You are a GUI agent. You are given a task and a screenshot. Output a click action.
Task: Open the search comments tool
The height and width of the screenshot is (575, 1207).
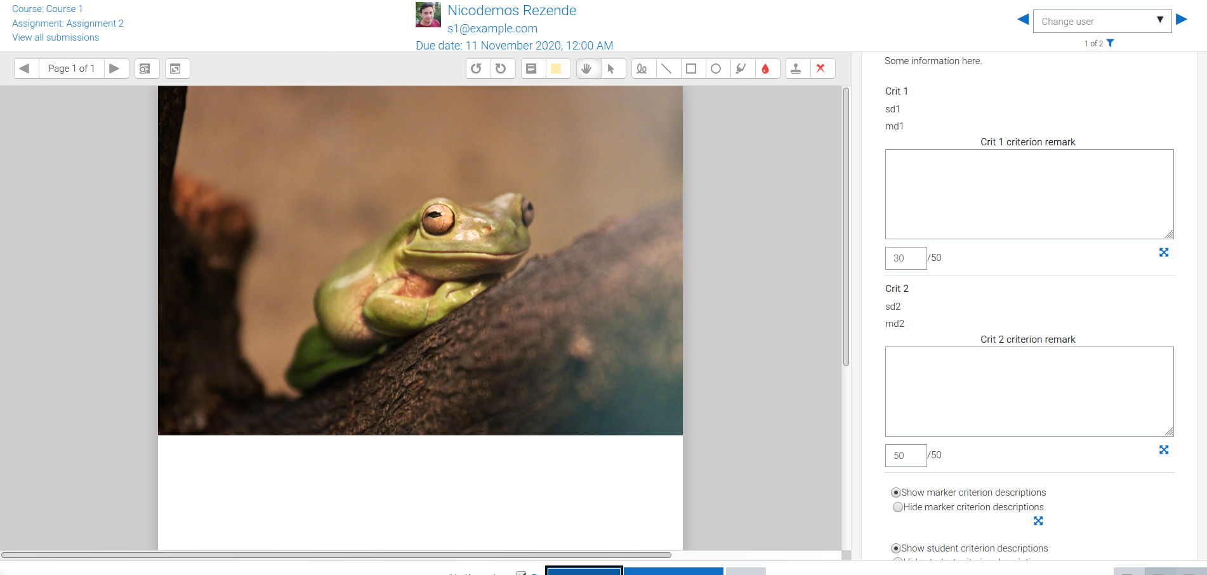pos(147,69)
